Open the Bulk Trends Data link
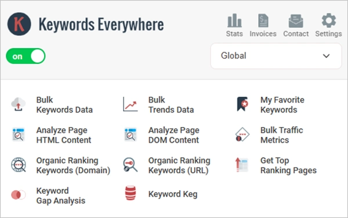This screenshot has width=348, height=218. click(x=171, y=105)
